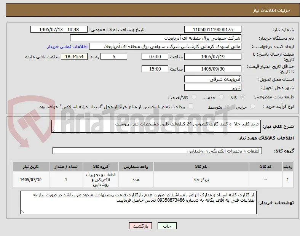Click the گروه کالا table column header
Viewport: 300px width, 236px height.
coord(101,167)
